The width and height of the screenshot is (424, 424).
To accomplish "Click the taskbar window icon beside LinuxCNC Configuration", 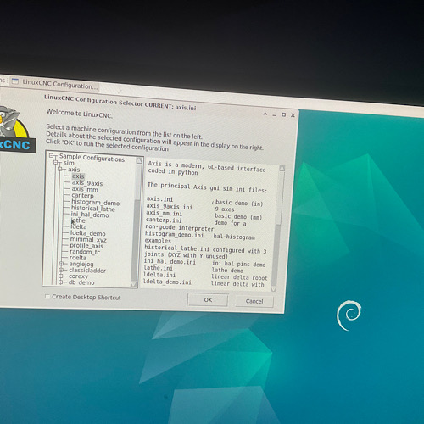I will (15, 81).
